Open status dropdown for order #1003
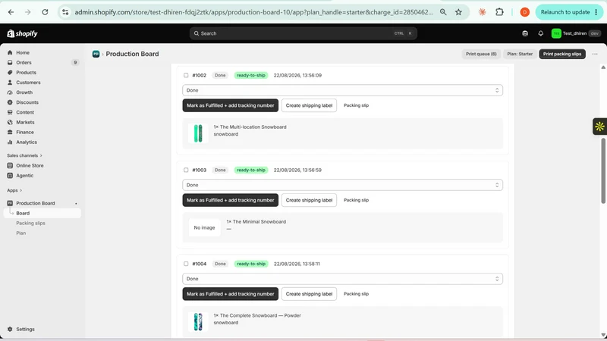 click(343, 185)
